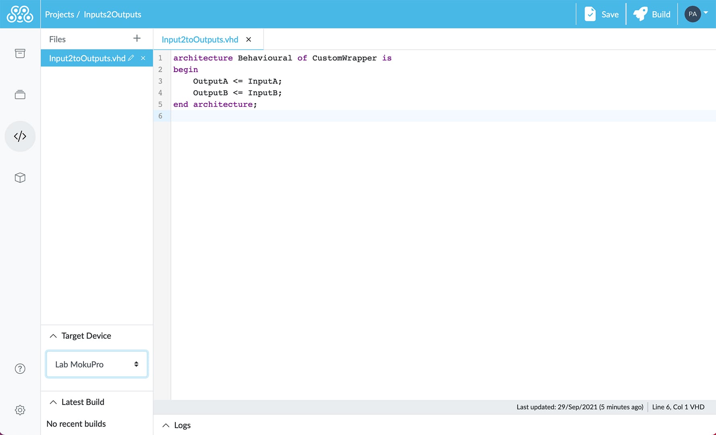The height and width of the screenshot is (435, 716).
Task: Switch to the Input2toOutputs.vhd tab
Action: point(200,39)
